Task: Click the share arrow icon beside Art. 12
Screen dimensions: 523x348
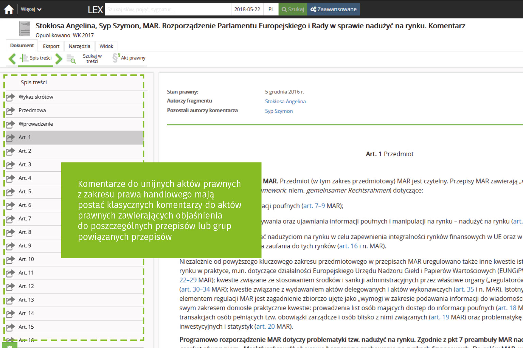Action: pos(11,286)
